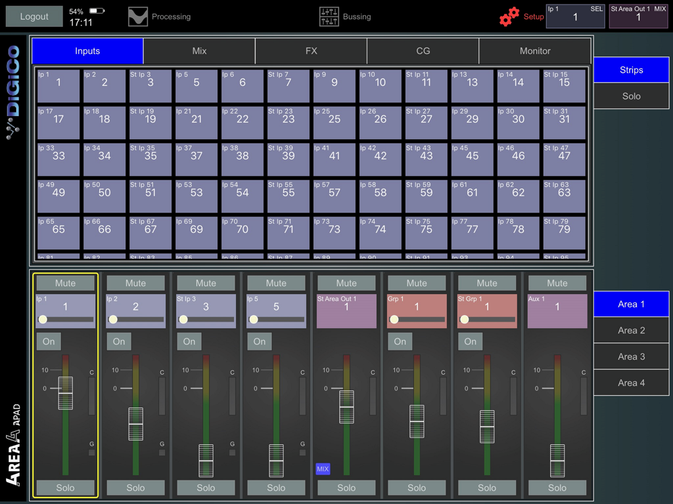Click the blue MIX badge on channel five

tap(323, 469)
